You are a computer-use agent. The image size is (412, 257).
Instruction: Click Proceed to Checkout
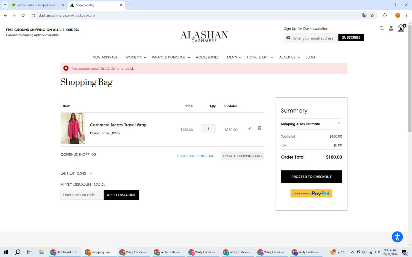pos(311,177)
